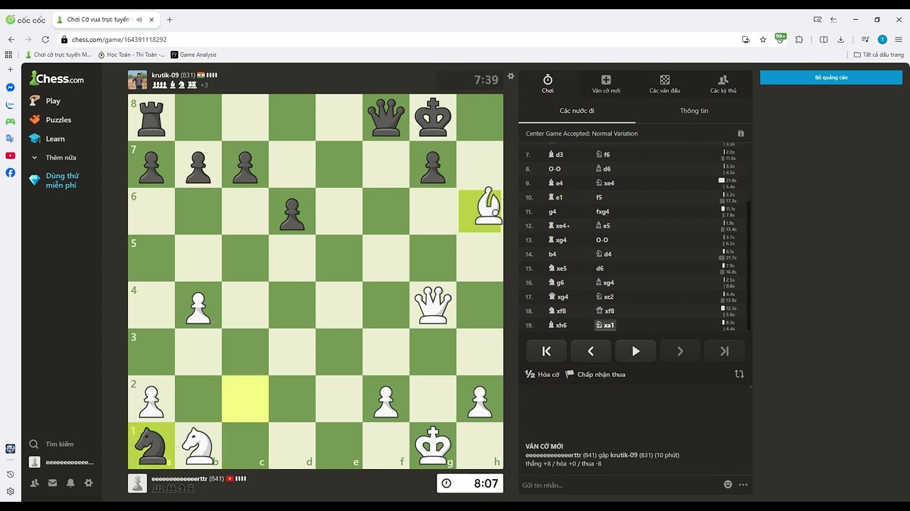Mute the tab via speaker icon
The height and width of the screenshot is (511, 910).
139,20
